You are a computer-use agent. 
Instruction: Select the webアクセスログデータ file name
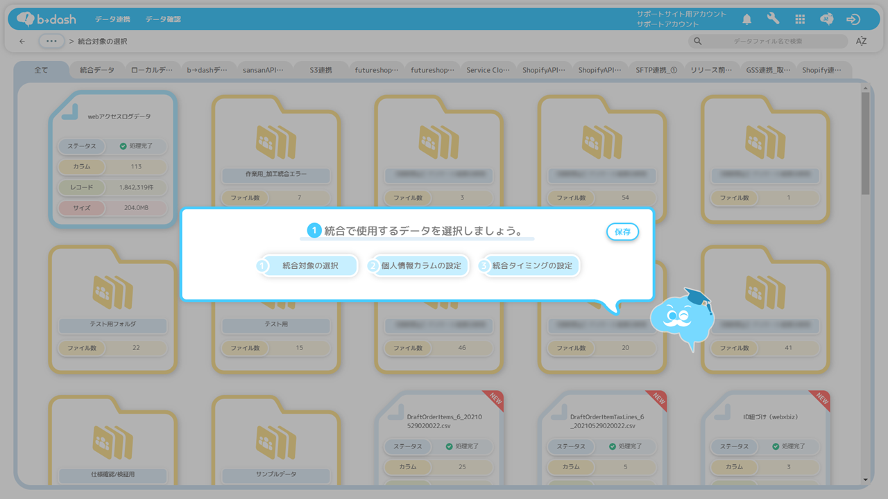tap(119, 116)
